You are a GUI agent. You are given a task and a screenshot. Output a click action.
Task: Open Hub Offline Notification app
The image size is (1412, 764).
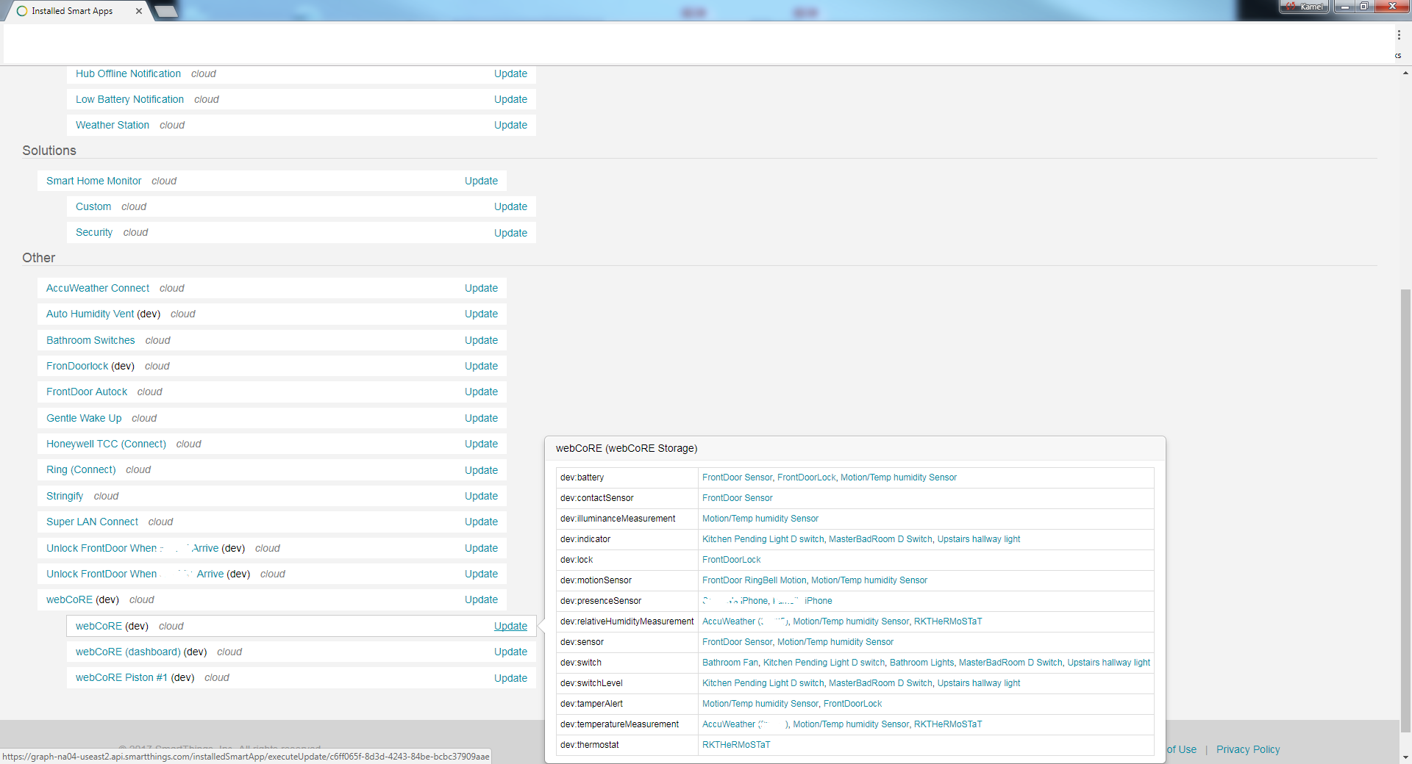[x=128, y=73]
